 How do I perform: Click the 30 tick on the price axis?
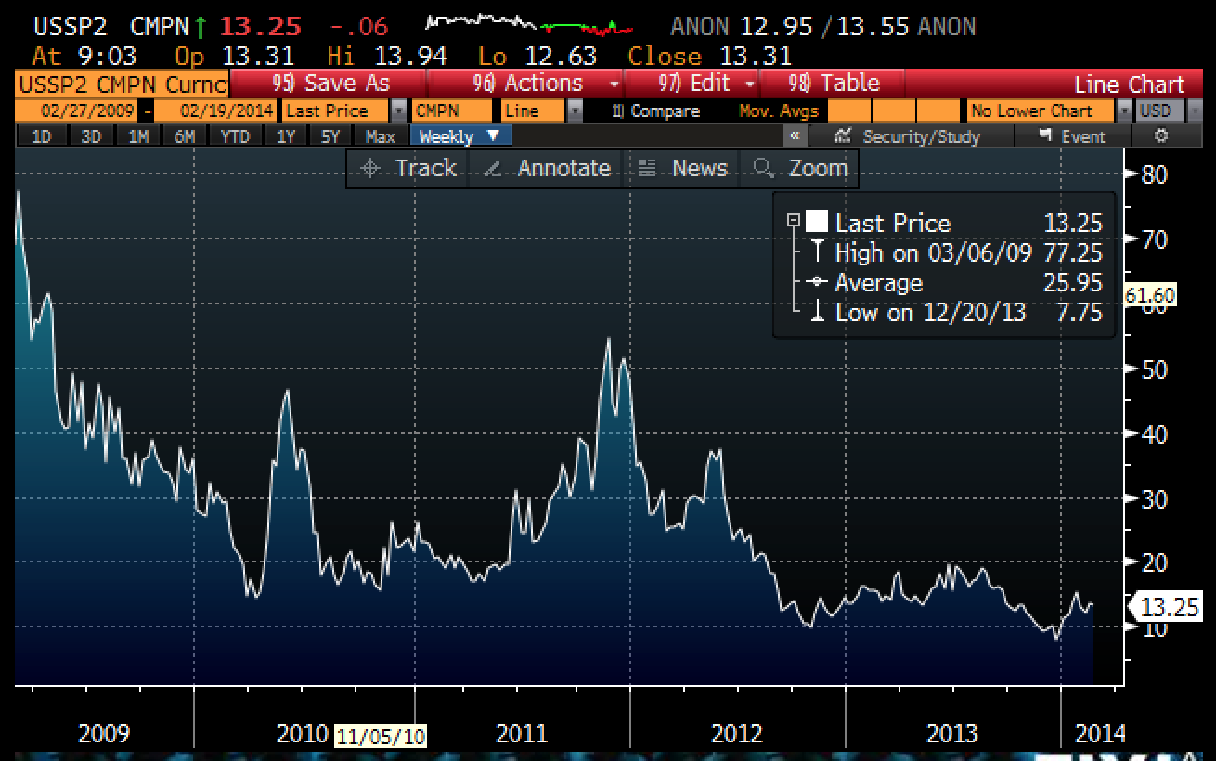(1152, 498)
